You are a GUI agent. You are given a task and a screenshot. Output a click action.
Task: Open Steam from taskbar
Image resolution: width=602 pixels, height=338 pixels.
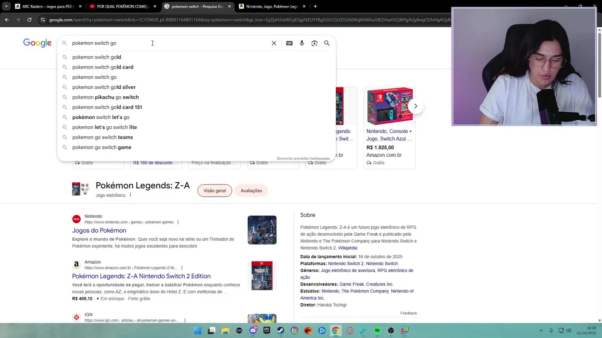[x=280, y=330]
